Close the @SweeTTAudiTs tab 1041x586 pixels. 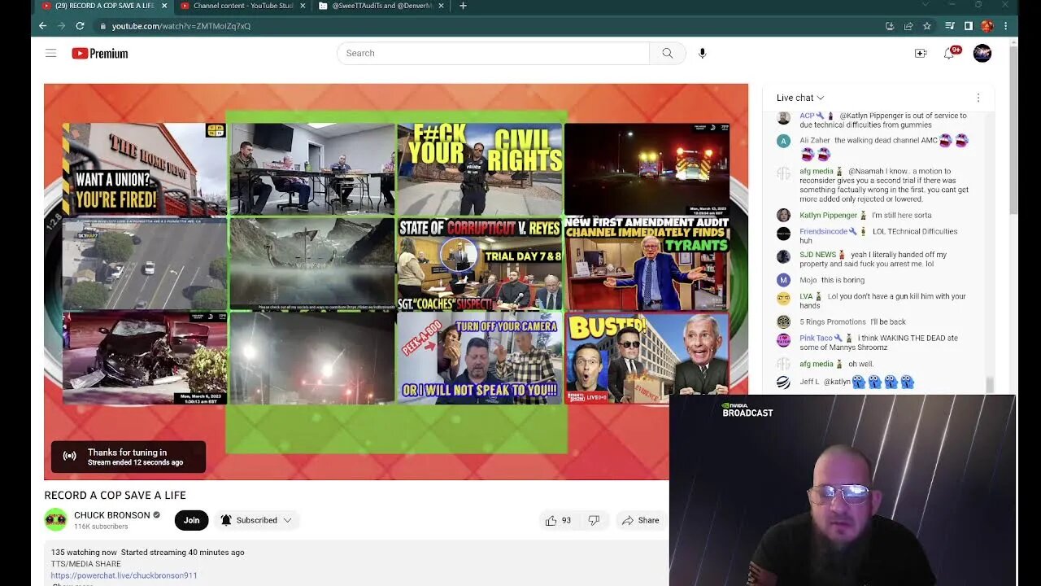click(x=441, y=6)
